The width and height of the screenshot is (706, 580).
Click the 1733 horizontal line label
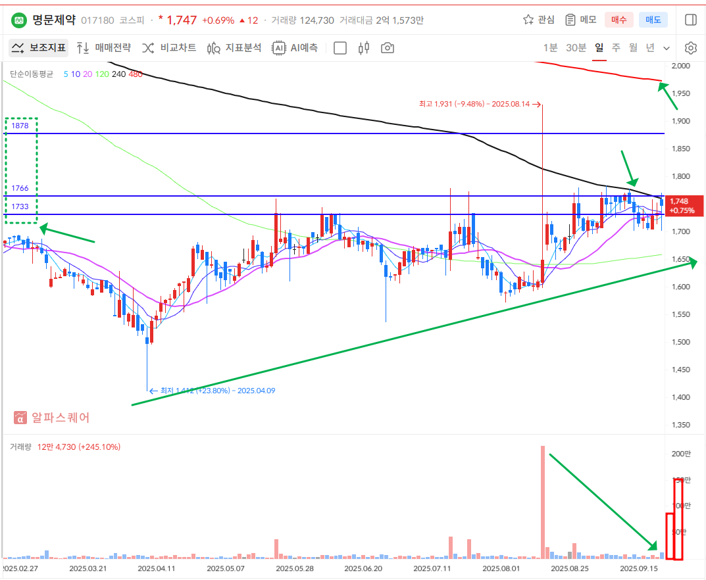pyautogui.click(x=20, y=206)
